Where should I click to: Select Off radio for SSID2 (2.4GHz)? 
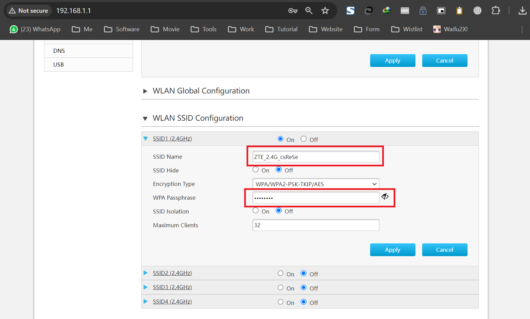pyautogui.click(x=304, y=273)
